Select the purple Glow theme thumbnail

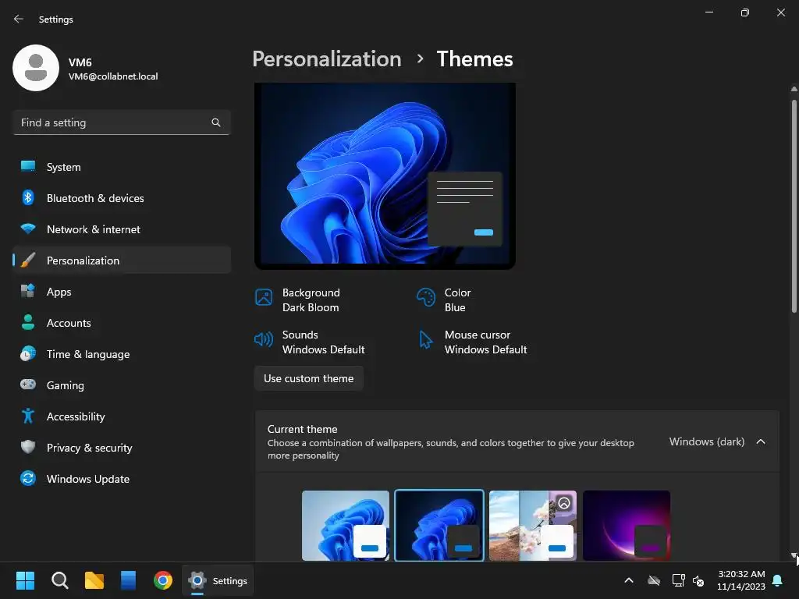[x=627, y=526]
